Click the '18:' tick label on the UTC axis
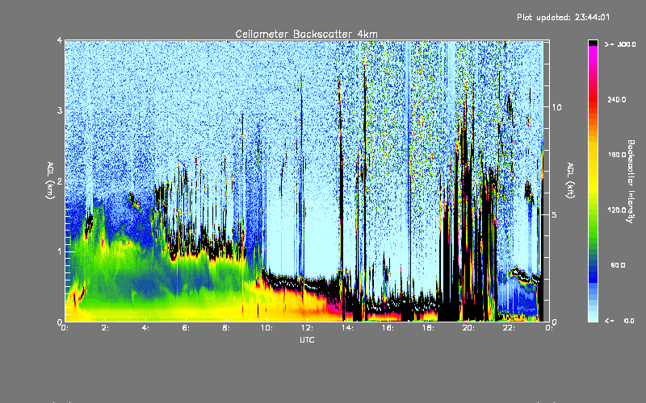The width and height of the screenshot is (646, 403). (x=428, y=328)
